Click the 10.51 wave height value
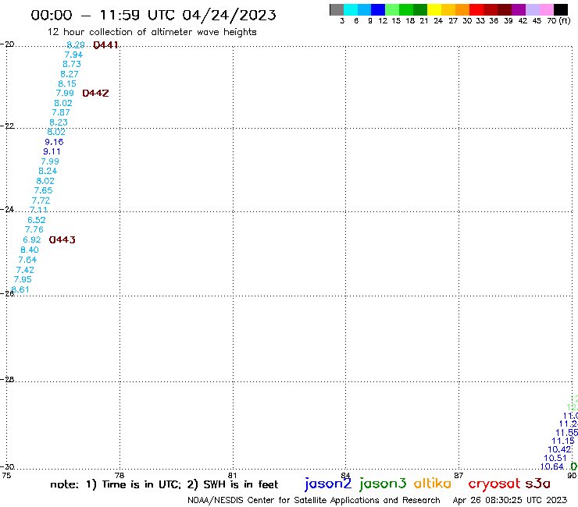 pos(555,458)
